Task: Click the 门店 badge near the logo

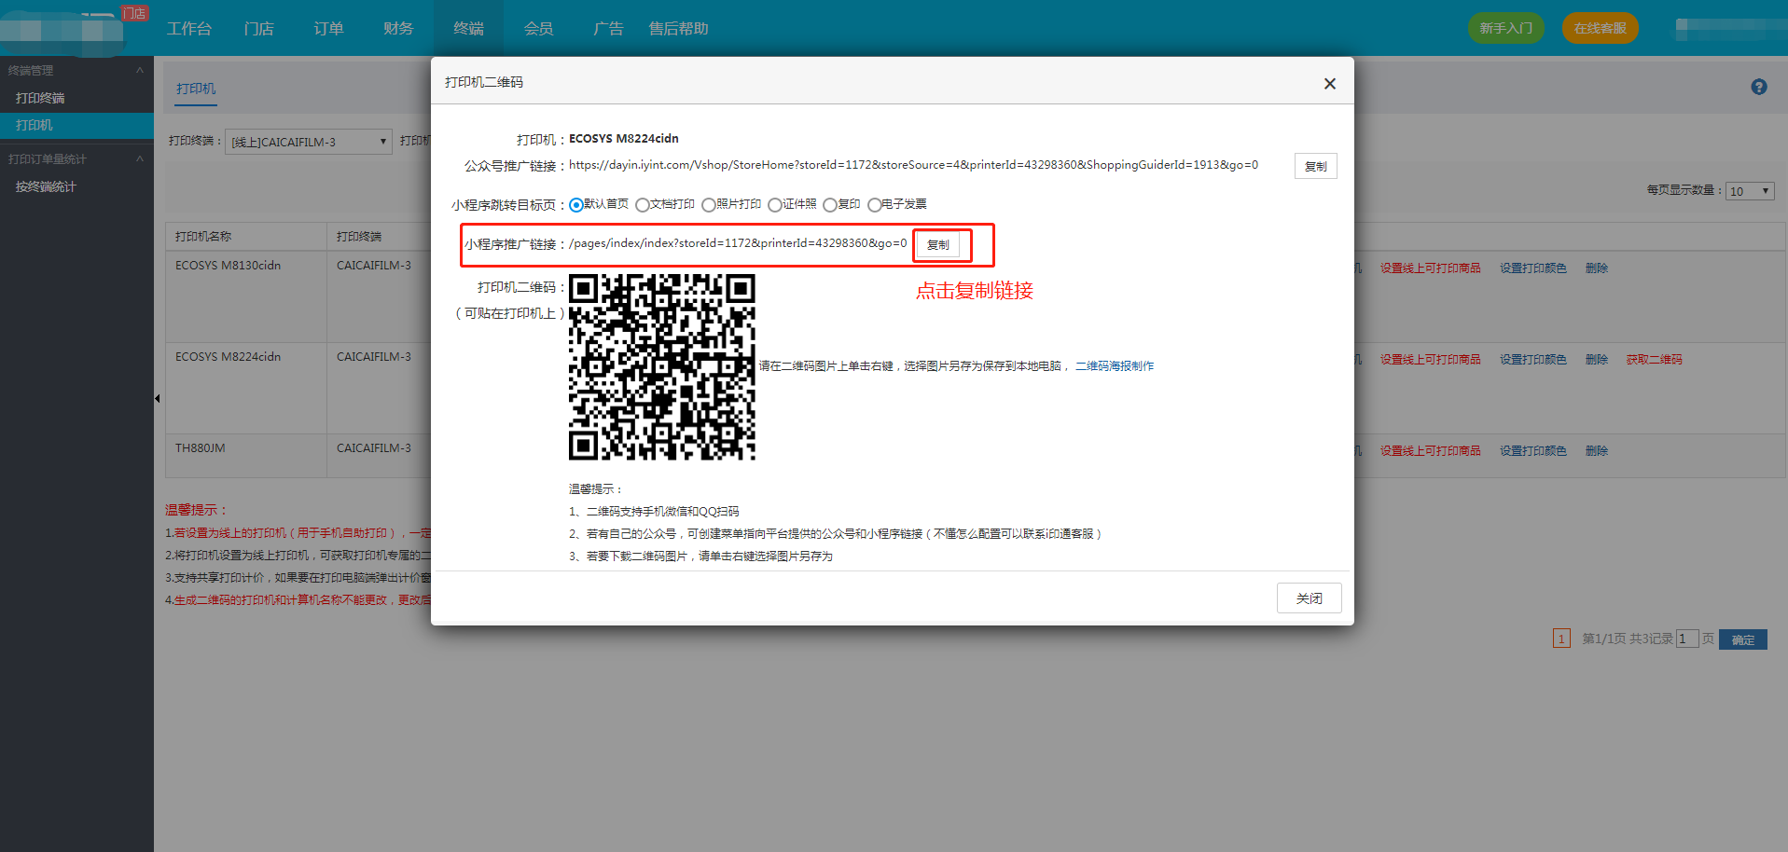Action: coord(134,13)
